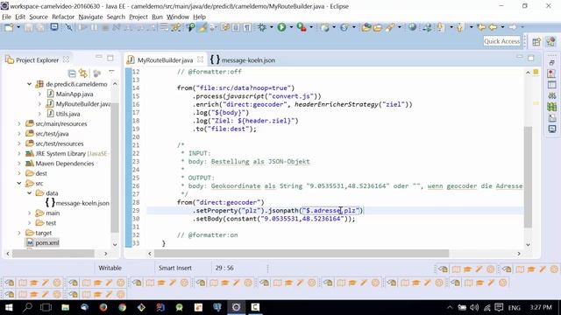Click the Last Edit Location arrow
Viewport: 561px width, 315px height.
point(481,27)
